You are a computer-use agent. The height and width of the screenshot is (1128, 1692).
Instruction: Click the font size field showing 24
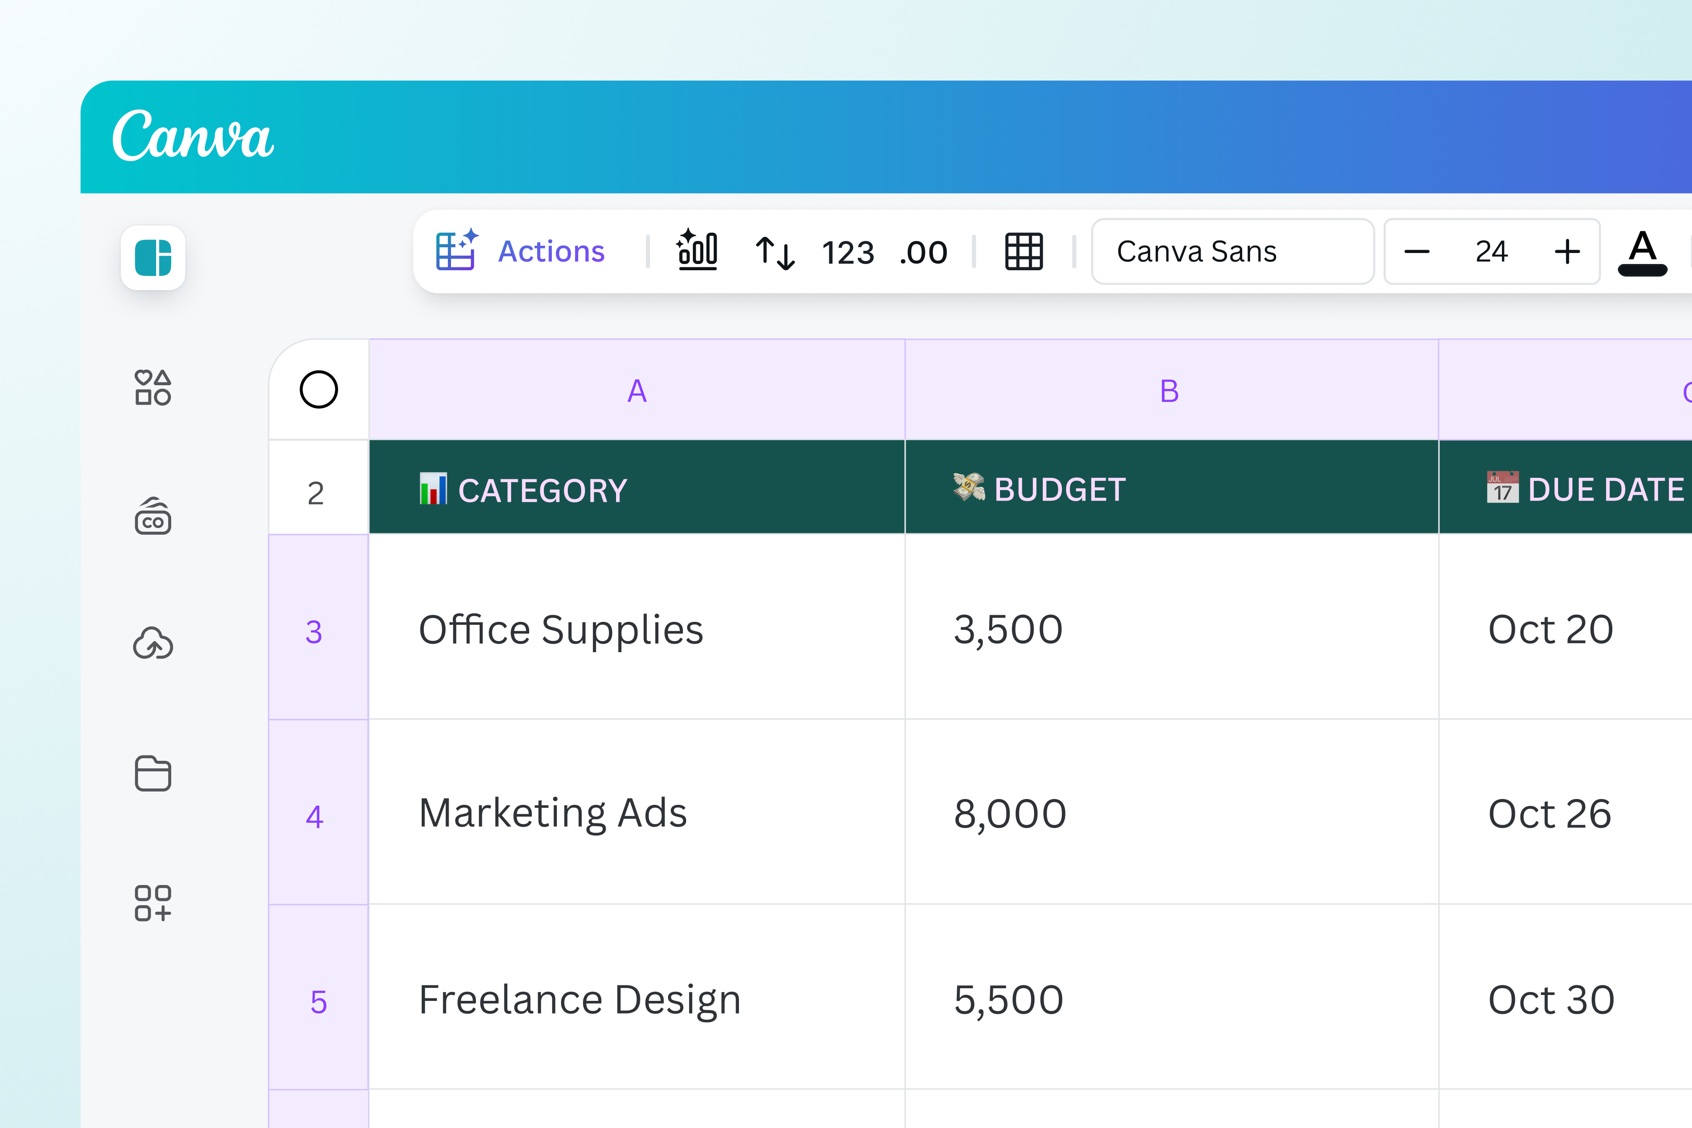click(x=1491, y=252)
